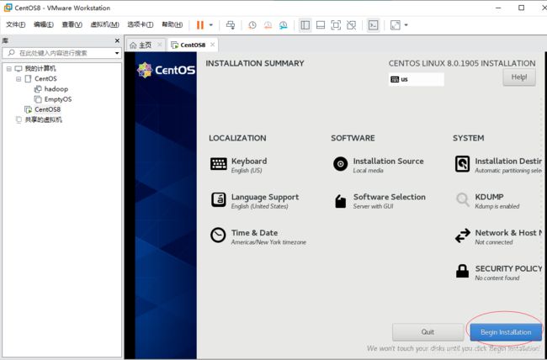
Task: Toggle the thumbnail bar view icon
Action: click(321, 25)
